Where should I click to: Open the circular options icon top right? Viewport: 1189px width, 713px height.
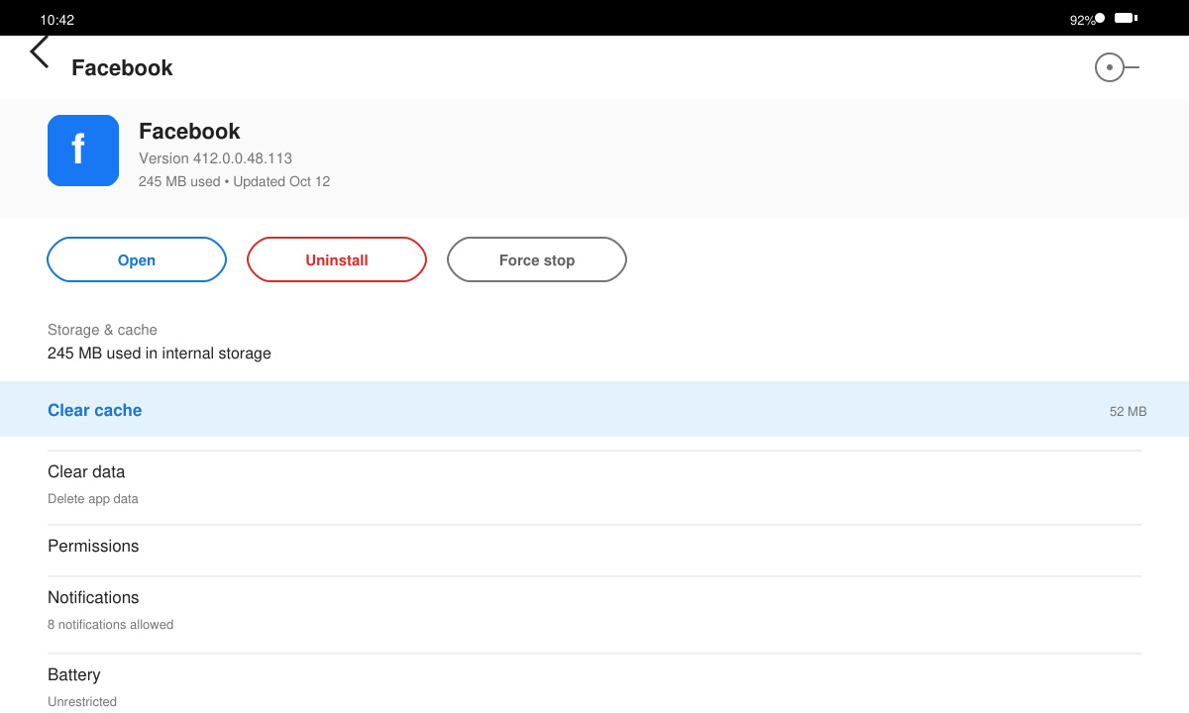(x=1116, y=67)
